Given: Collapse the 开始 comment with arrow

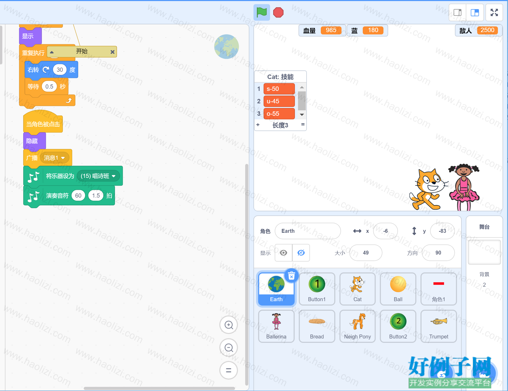Looking at the screenshot, I should tap(52, 52).
